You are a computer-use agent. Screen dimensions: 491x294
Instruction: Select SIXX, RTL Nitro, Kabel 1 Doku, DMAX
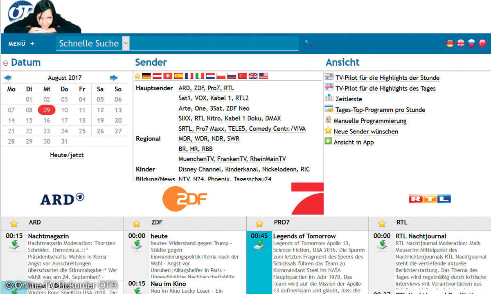[x=230, y=118]
